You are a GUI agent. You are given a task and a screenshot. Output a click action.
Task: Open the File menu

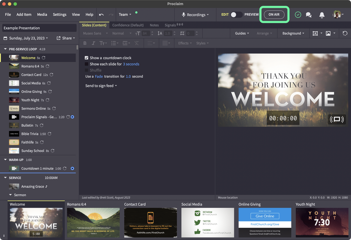click(x=8, y=14)
